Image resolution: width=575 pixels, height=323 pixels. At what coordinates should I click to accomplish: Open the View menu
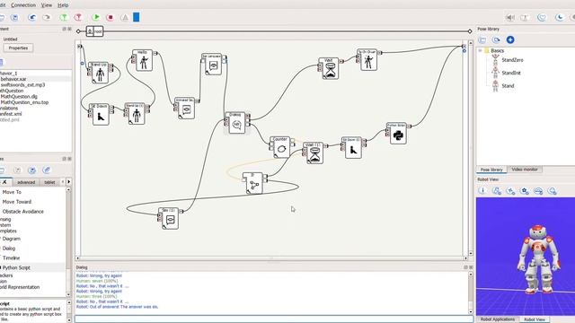(46, 5)
